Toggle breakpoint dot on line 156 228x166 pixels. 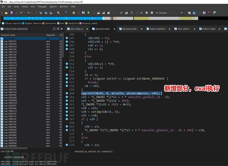(67, 79)
